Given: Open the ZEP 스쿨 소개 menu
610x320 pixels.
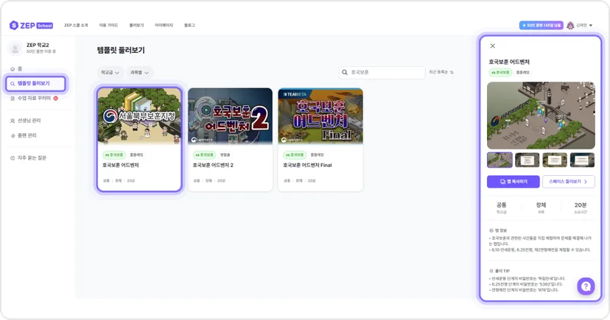Looking at the screenshot, I should (76, 25).
